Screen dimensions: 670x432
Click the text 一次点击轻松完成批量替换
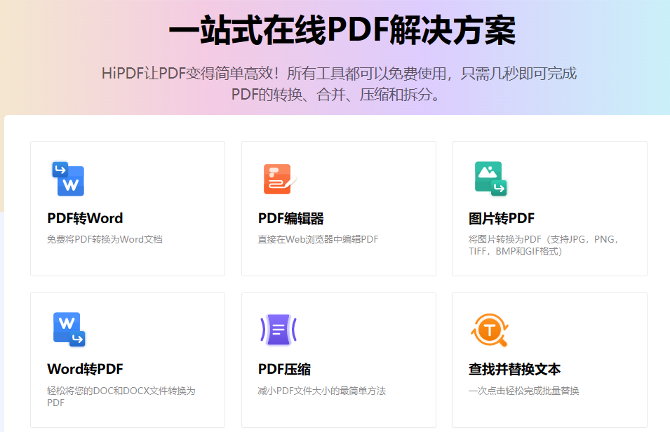pyautogui.click(x=525, y=391)
